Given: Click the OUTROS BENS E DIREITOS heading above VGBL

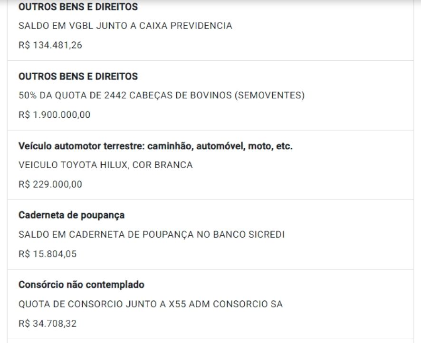Looking at the screenshot, I should pos(78,7).
